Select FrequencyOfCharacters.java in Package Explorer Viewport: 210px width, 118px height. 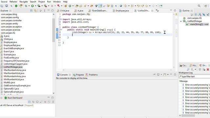coord(16,61)
